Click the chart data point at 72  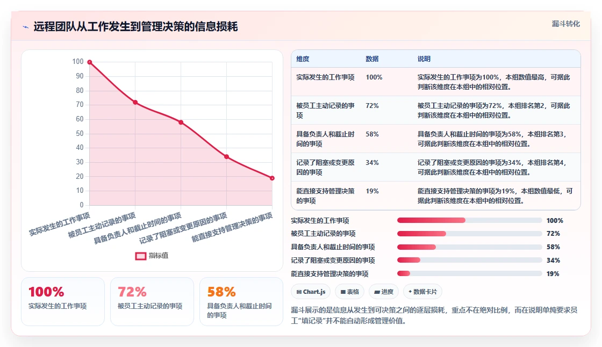[135, 102]
